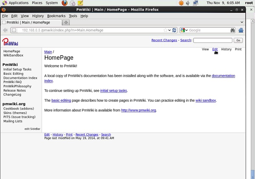Open the Applications menu

tap(19, 3)
